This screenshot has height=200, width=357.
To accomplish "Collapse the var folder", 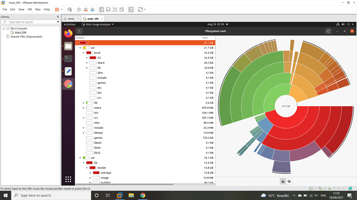I will pyautogui.click(x=80, y=158).
